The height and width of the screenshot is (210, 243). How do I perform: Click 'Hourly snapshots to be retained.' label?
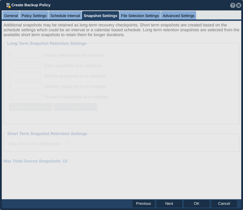[x=74, y=55]
